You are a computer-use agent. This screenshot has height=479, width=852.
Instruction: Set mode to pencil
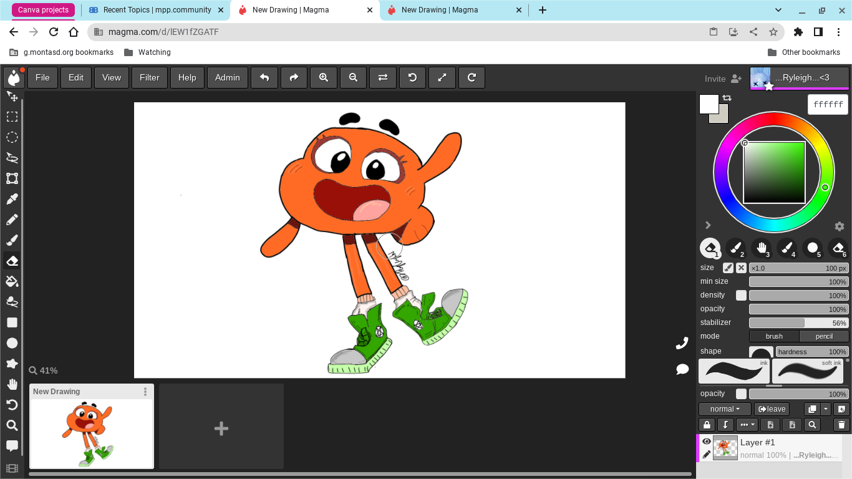tap(824, 336)
